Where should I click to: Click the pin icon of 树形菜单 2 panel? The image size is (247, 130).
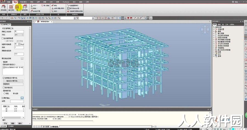point(241,21)
